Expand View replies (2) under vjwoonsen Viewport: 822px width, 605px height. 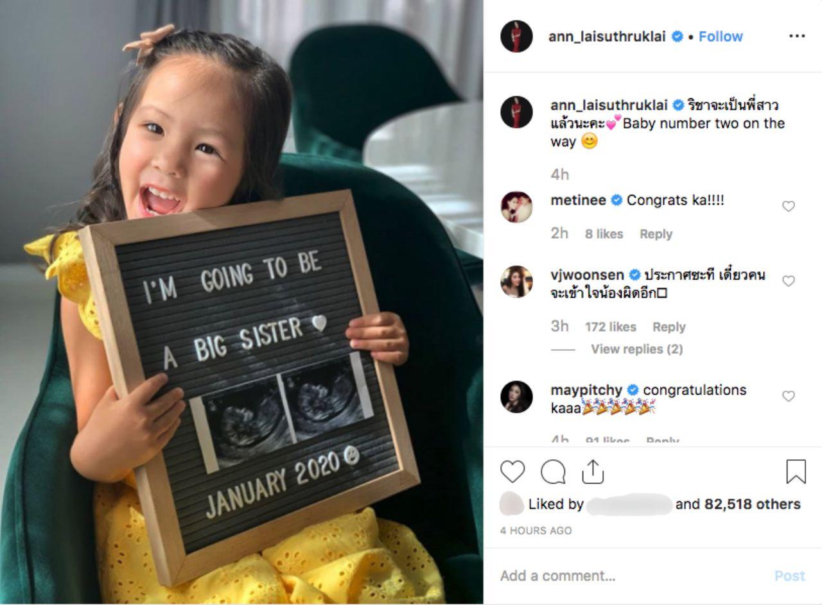(x=636, y=349)
